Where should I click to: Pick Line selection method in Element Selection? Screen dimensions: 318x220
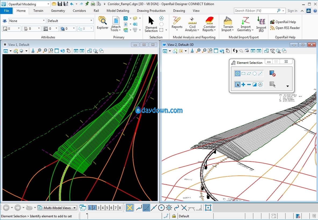coord(260,74)
